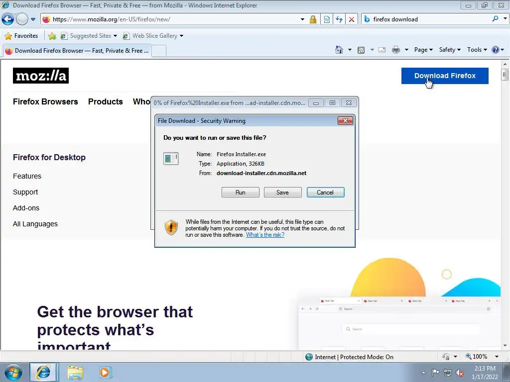This screenshot has height=382, width=510.
Task: Click the red Stop loading icon
Action: pyautogui.click(x=352, y=19)
